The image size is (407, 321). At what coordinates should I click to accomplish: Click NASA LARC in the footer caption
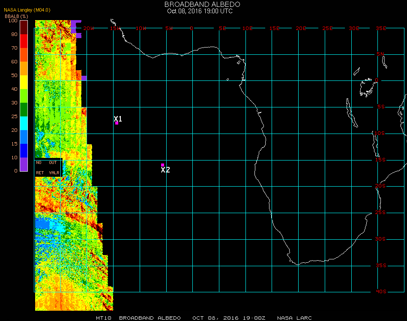pos(294,318)
